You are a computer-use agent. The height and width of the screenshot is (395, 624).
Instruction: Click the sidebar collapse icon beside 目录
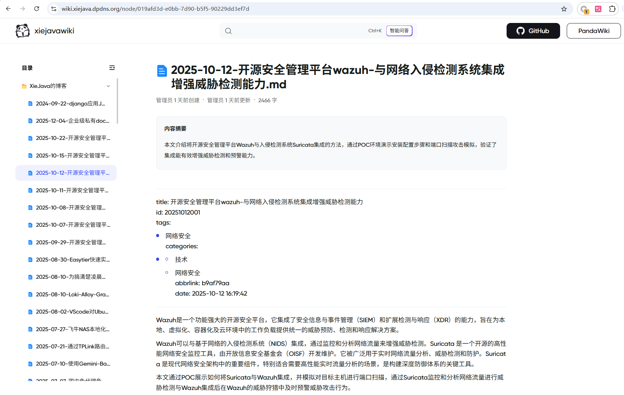[112, 67]
